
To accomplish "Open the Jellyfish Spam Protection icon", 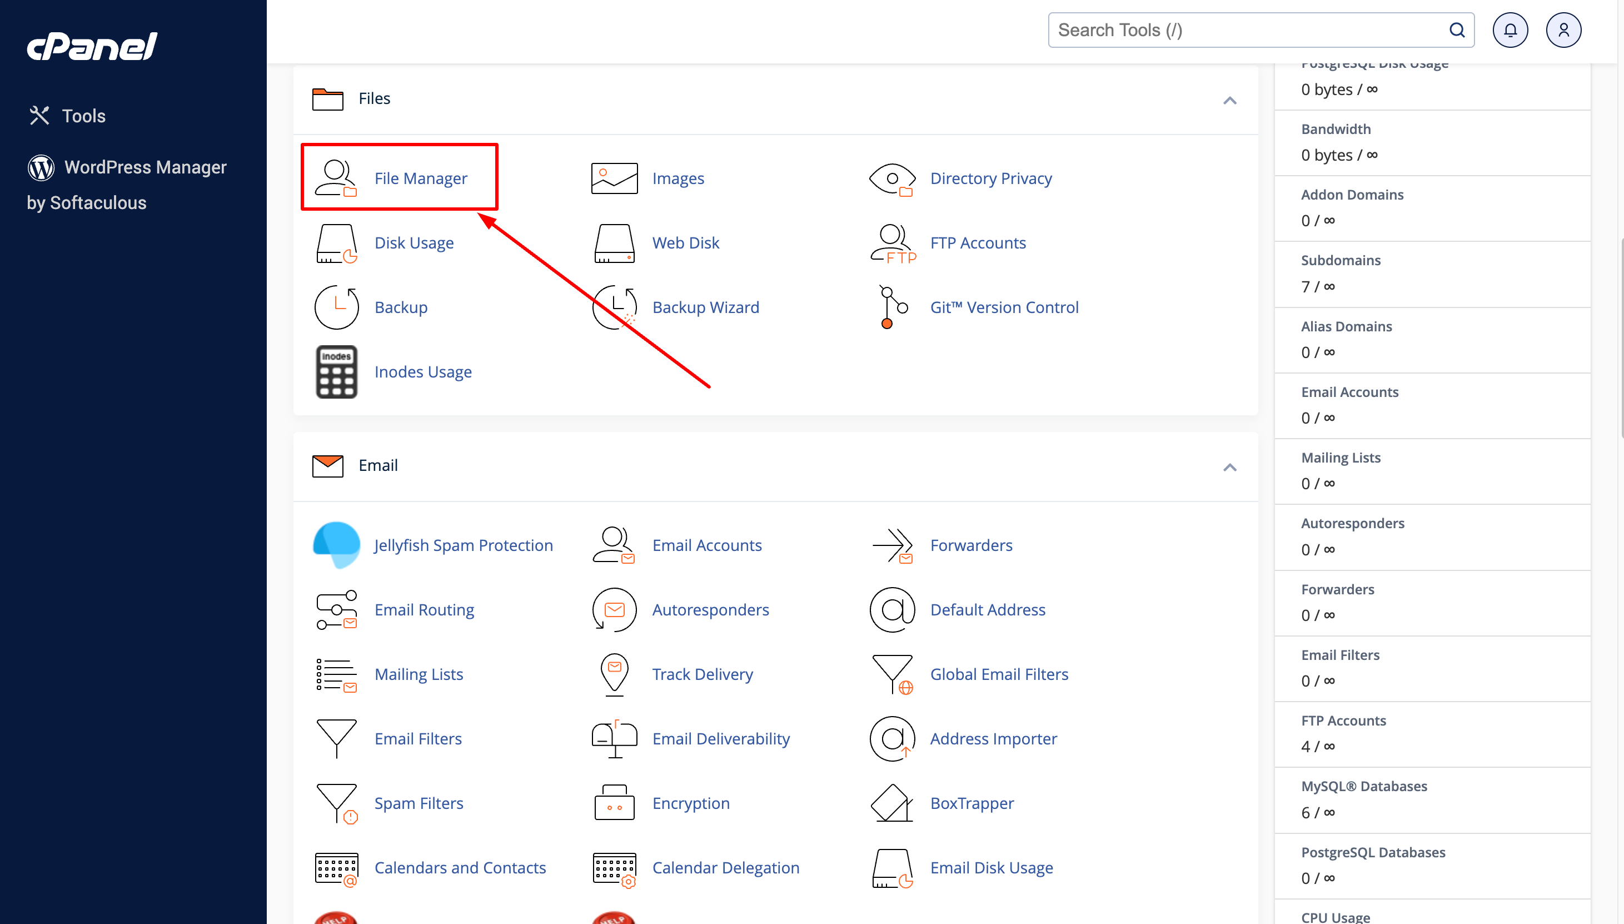I will coord(336,545).
